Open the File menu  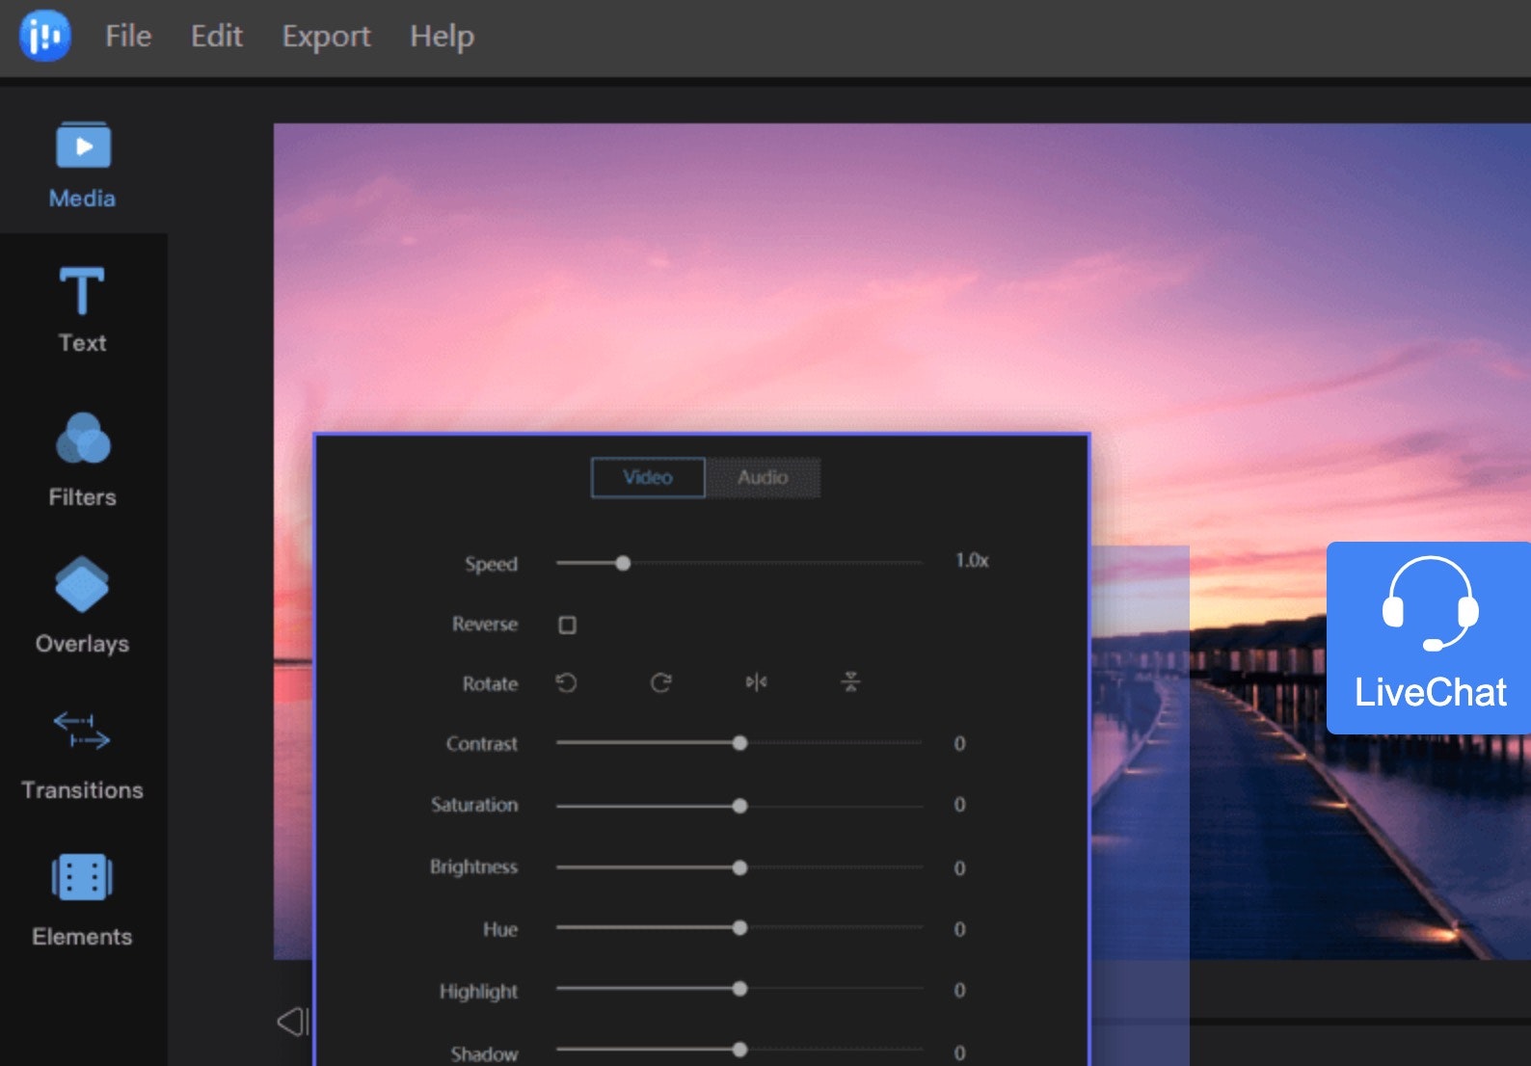[x=128, y=37]
